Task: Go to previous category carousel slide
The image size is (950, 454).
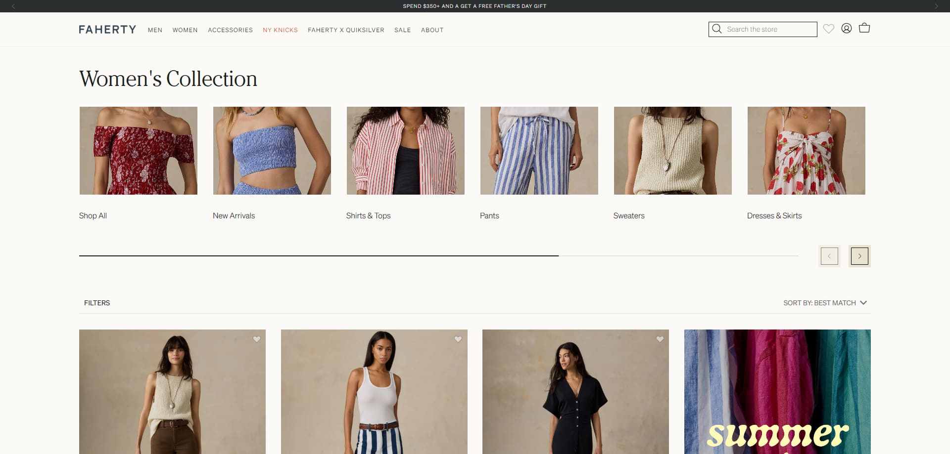Action: coord(829,256)
